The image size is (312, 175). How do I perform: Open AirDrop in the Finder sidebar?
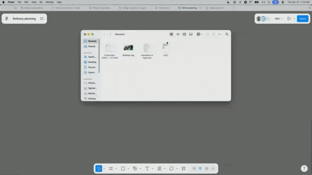click(90, 99)
